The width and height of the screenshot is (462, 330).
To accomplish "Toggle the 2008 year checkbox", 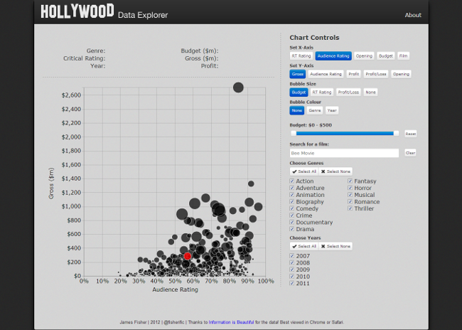I will tap(291, 262).
